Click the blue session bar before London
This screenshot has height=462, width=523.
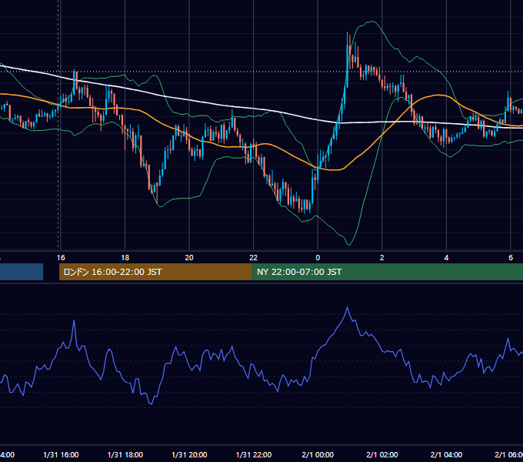pos(22,272)
